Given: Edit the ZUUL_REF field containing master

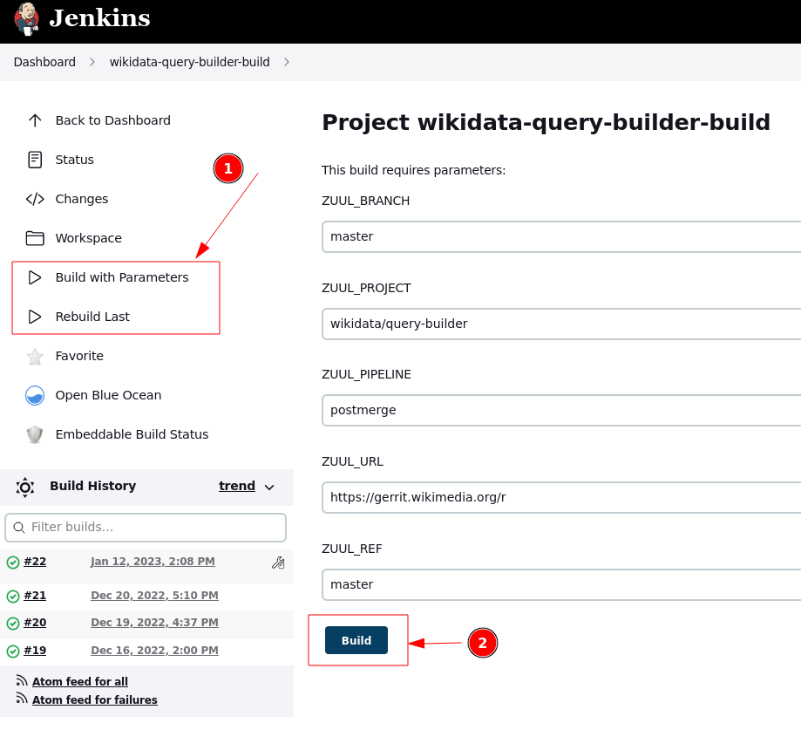Looking at the screenshot, I should pyautogui.click(x=561, y=585).
